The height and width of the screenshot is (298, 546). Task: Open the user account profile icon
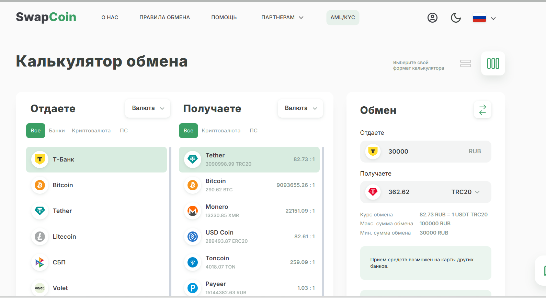pyautogui.click(x=432, y=18)
